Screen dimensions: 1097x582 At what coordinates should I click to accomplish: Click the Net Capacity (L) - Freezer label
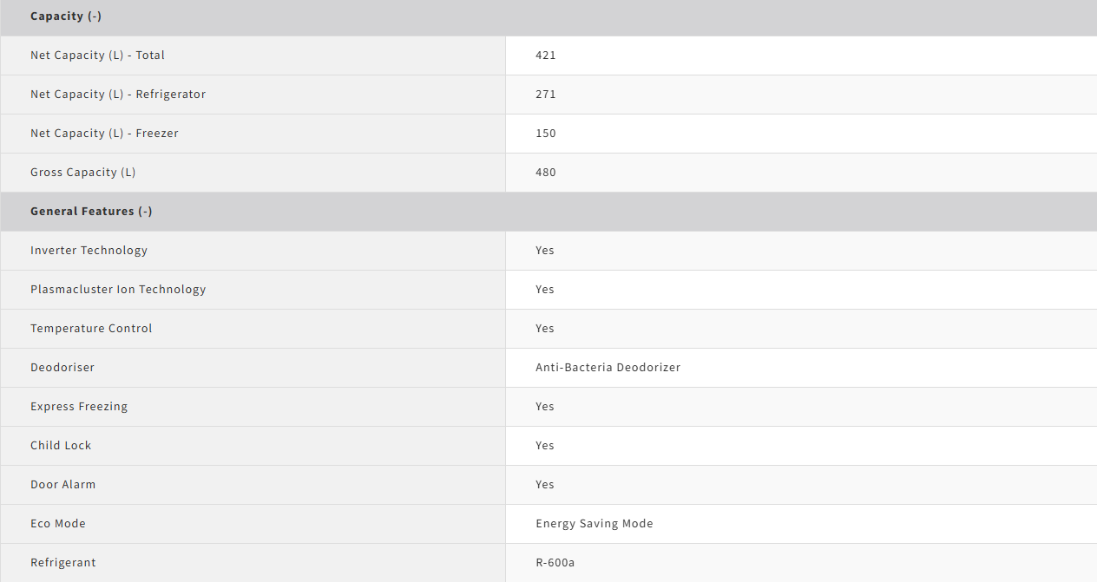pyautogui.click(x=104, y=134)
